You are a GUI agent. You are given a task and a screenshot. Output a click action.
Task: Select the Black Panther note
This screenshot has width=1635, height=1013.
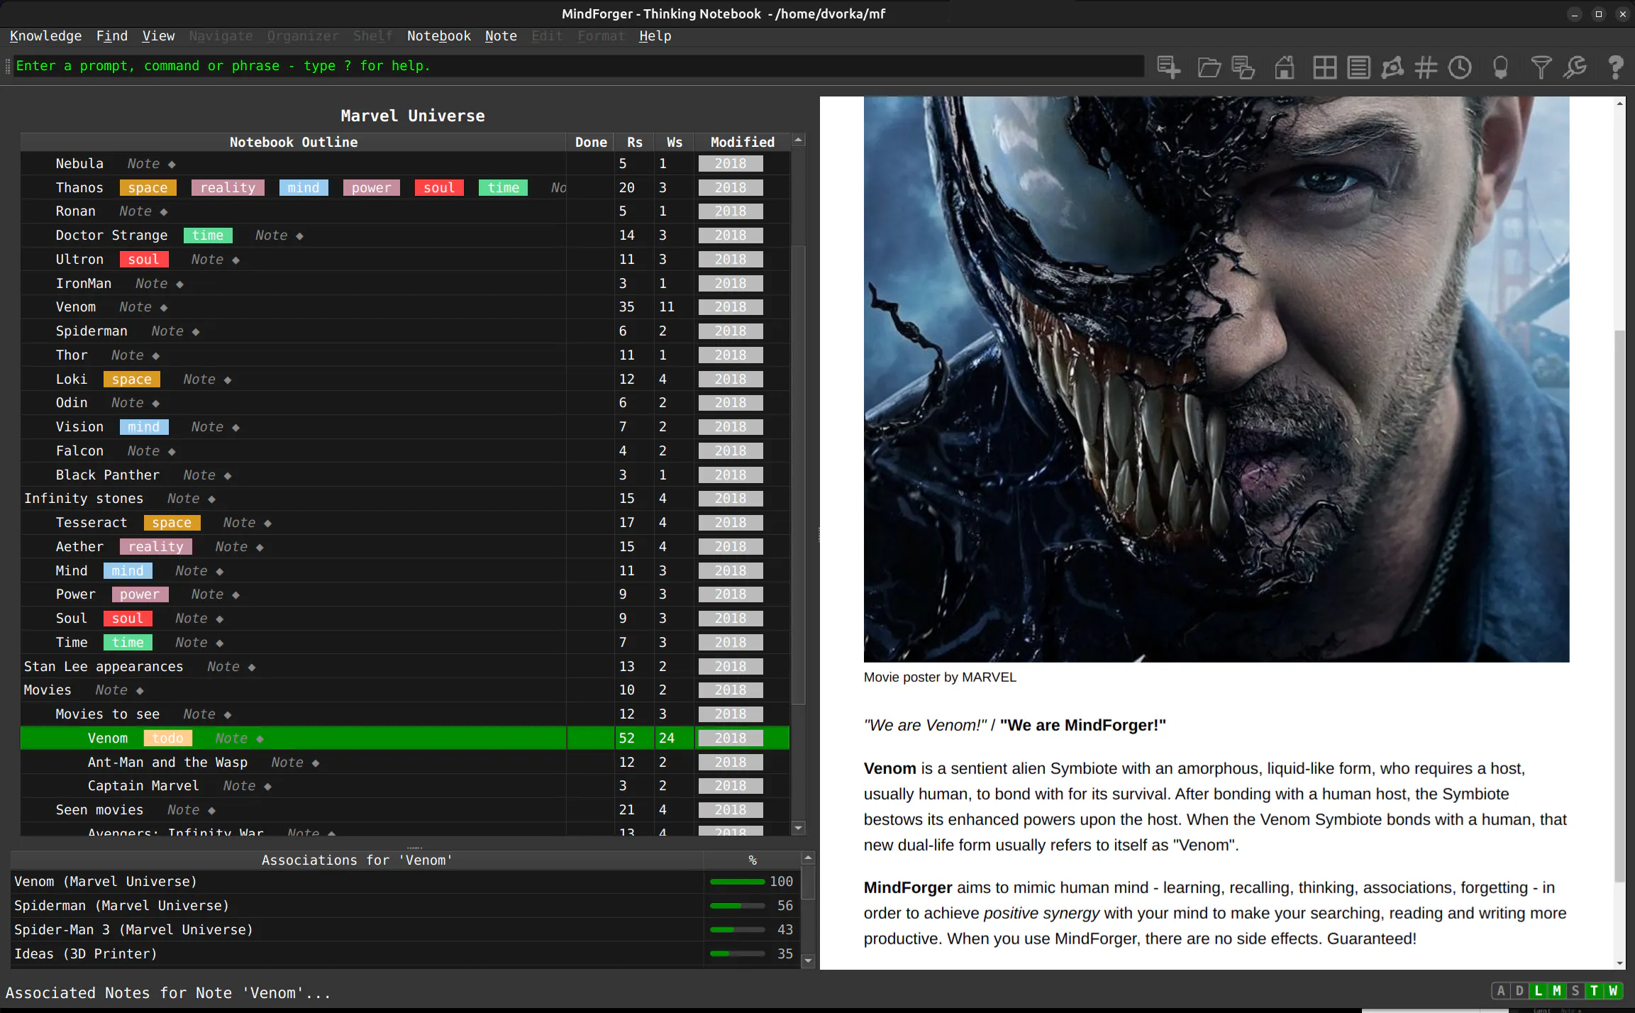click(405, 475)
